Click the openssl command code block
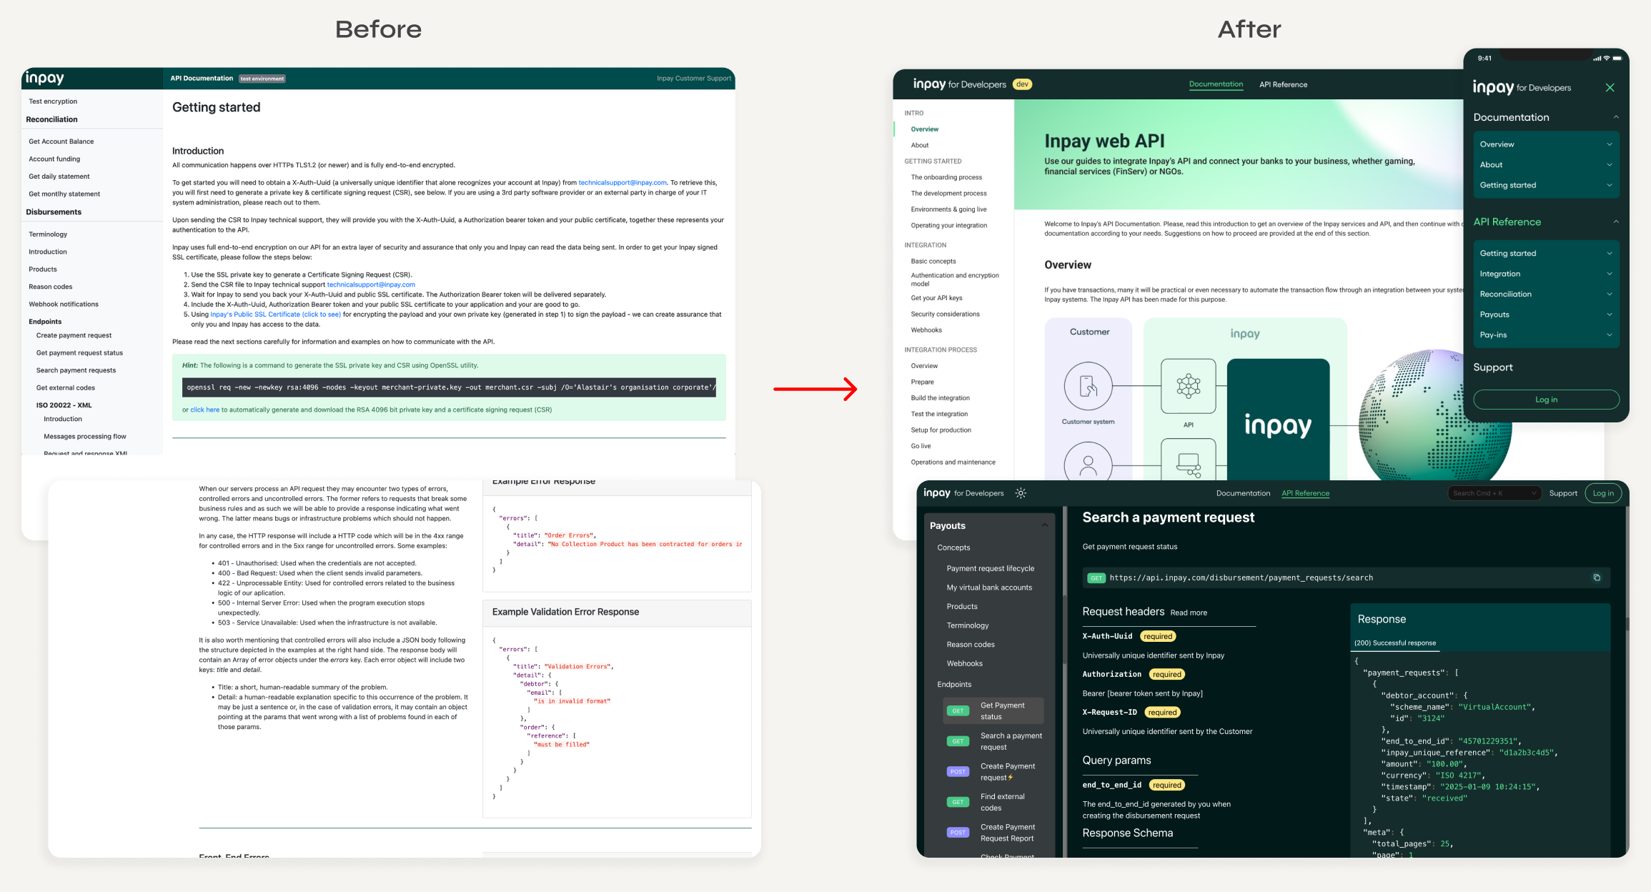This screenshot has width=1651, height=892. 449,387
